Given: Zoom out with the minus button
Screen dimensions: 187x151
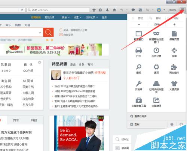Looking at the screenshot, I should pos(139,24).
